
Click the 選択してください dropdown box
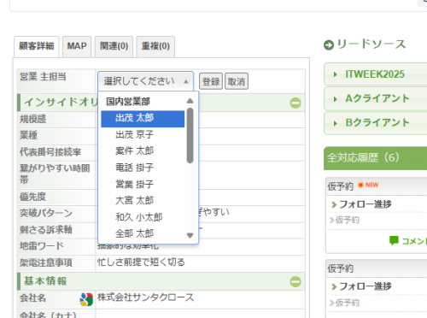coord(145,81)
